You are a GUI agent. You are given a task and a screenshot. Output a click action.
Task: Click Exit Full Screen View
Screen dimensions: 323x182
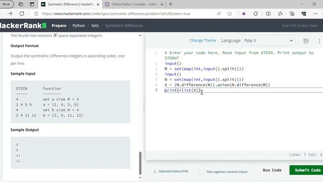point(300,26)
